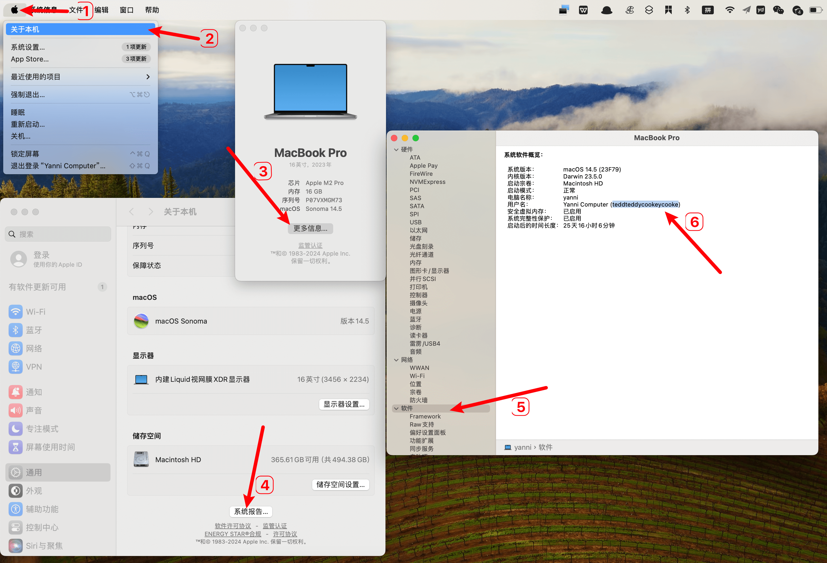This screenshot has height=563, width=827.
Task: Open Control Center (控制中心) settings icon
Action: [15, 527]
